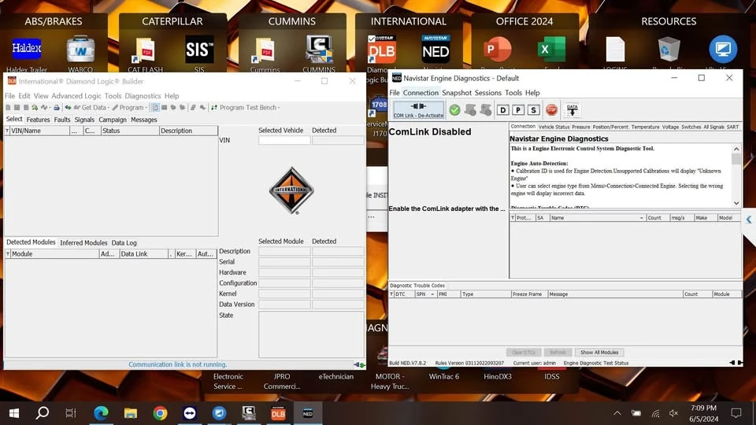Expand the blue chevron panel at screen edge
This screenshot has height=425, width=756.
(x=749, y=220)
